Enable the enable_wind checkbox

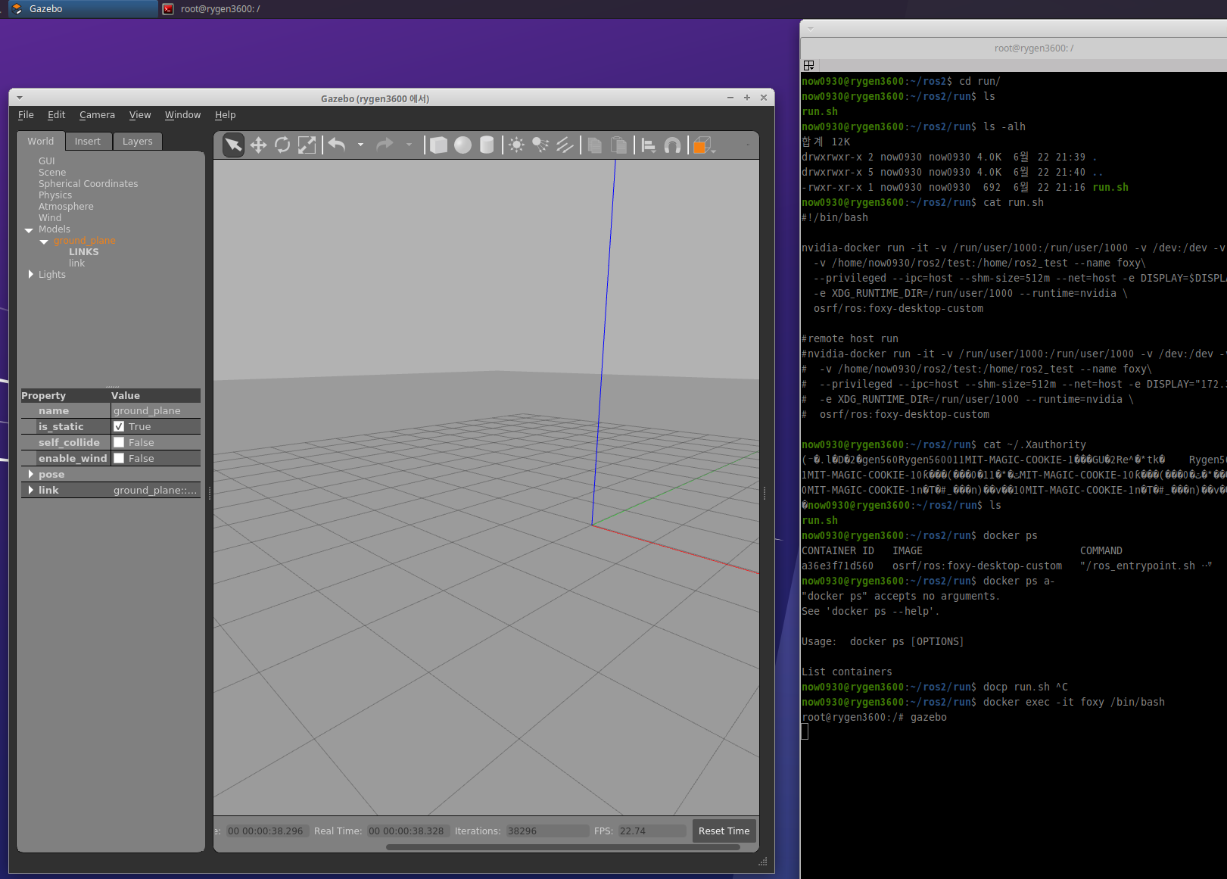coord(119,459)
